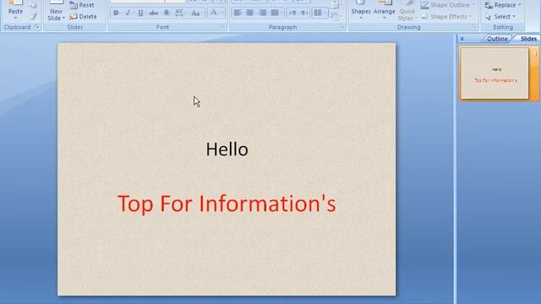Switch to the Outline tab
This screenshot has height=304, width=541.
click(x=497, y=39)
